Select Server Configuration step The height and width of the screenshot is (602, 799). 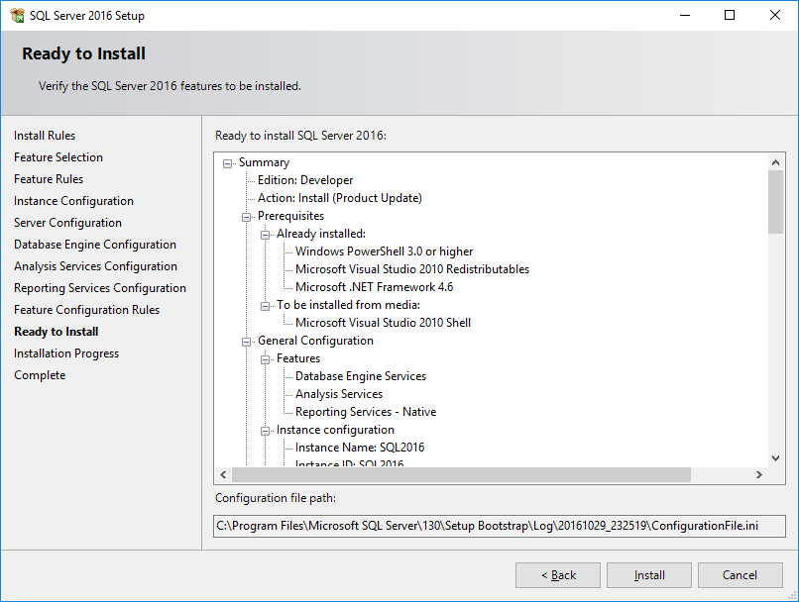(x=67, y=223)
